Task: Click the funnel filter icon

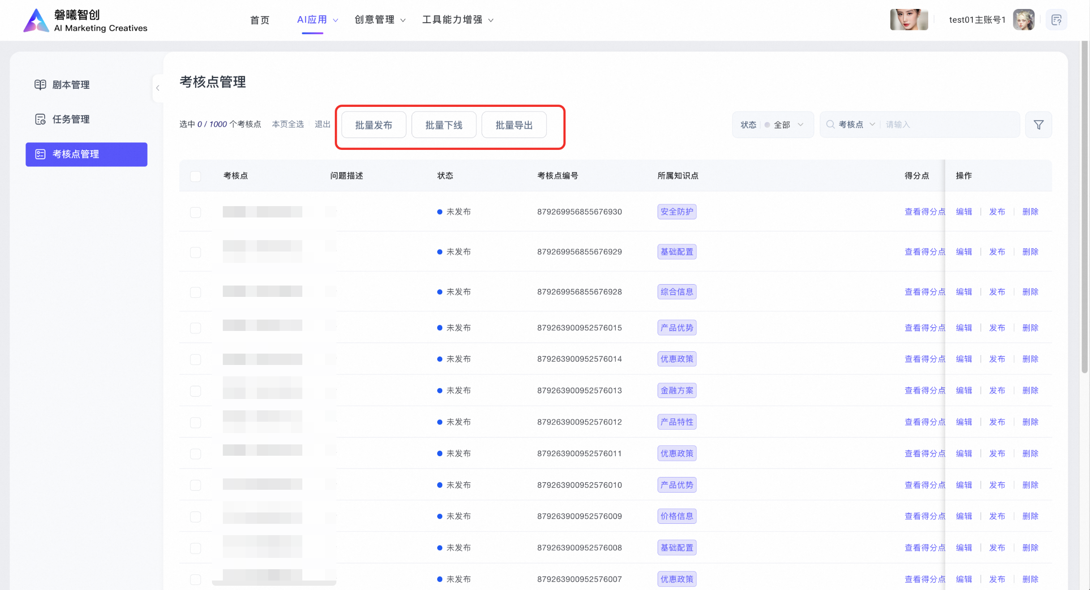Action: pos(1038,125)
